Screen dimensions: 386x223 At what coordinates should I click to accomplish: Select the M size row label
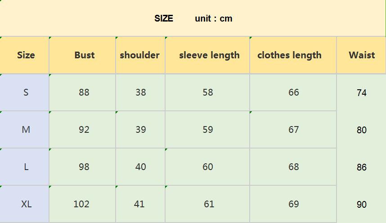(26, 130)
